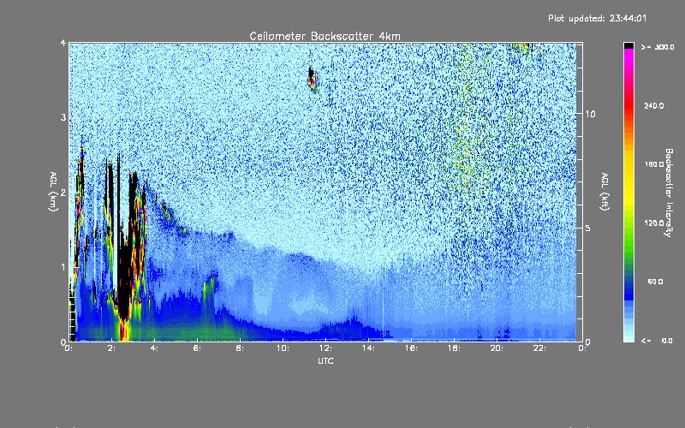Click the "Backscatter Intensity" colorbar label
Image resolution: width=685 pixels, height=428 pixels.
[669, 193]
